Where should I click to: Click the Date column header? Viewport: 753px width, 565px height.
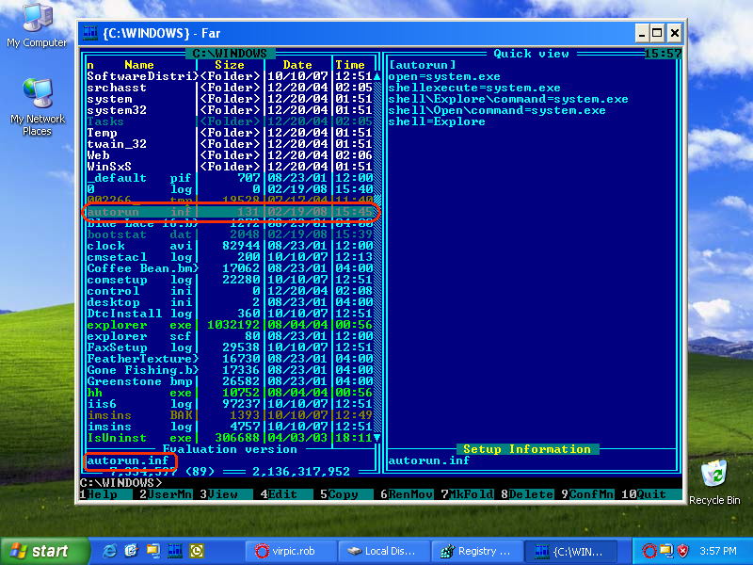297,65
